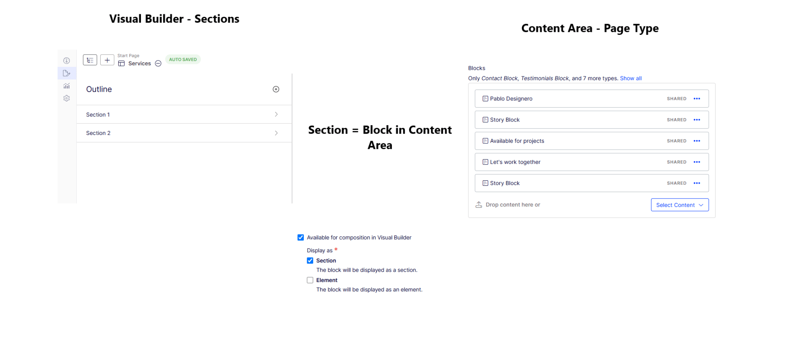This screenshot has height=338, width=808.
Task: Open the edit page icon in the sidebar
Action: [x=66, y=73]
